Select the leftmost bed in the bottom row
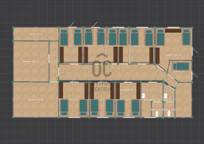Viewport: 204px width, 144px height. tap(64, 107)
